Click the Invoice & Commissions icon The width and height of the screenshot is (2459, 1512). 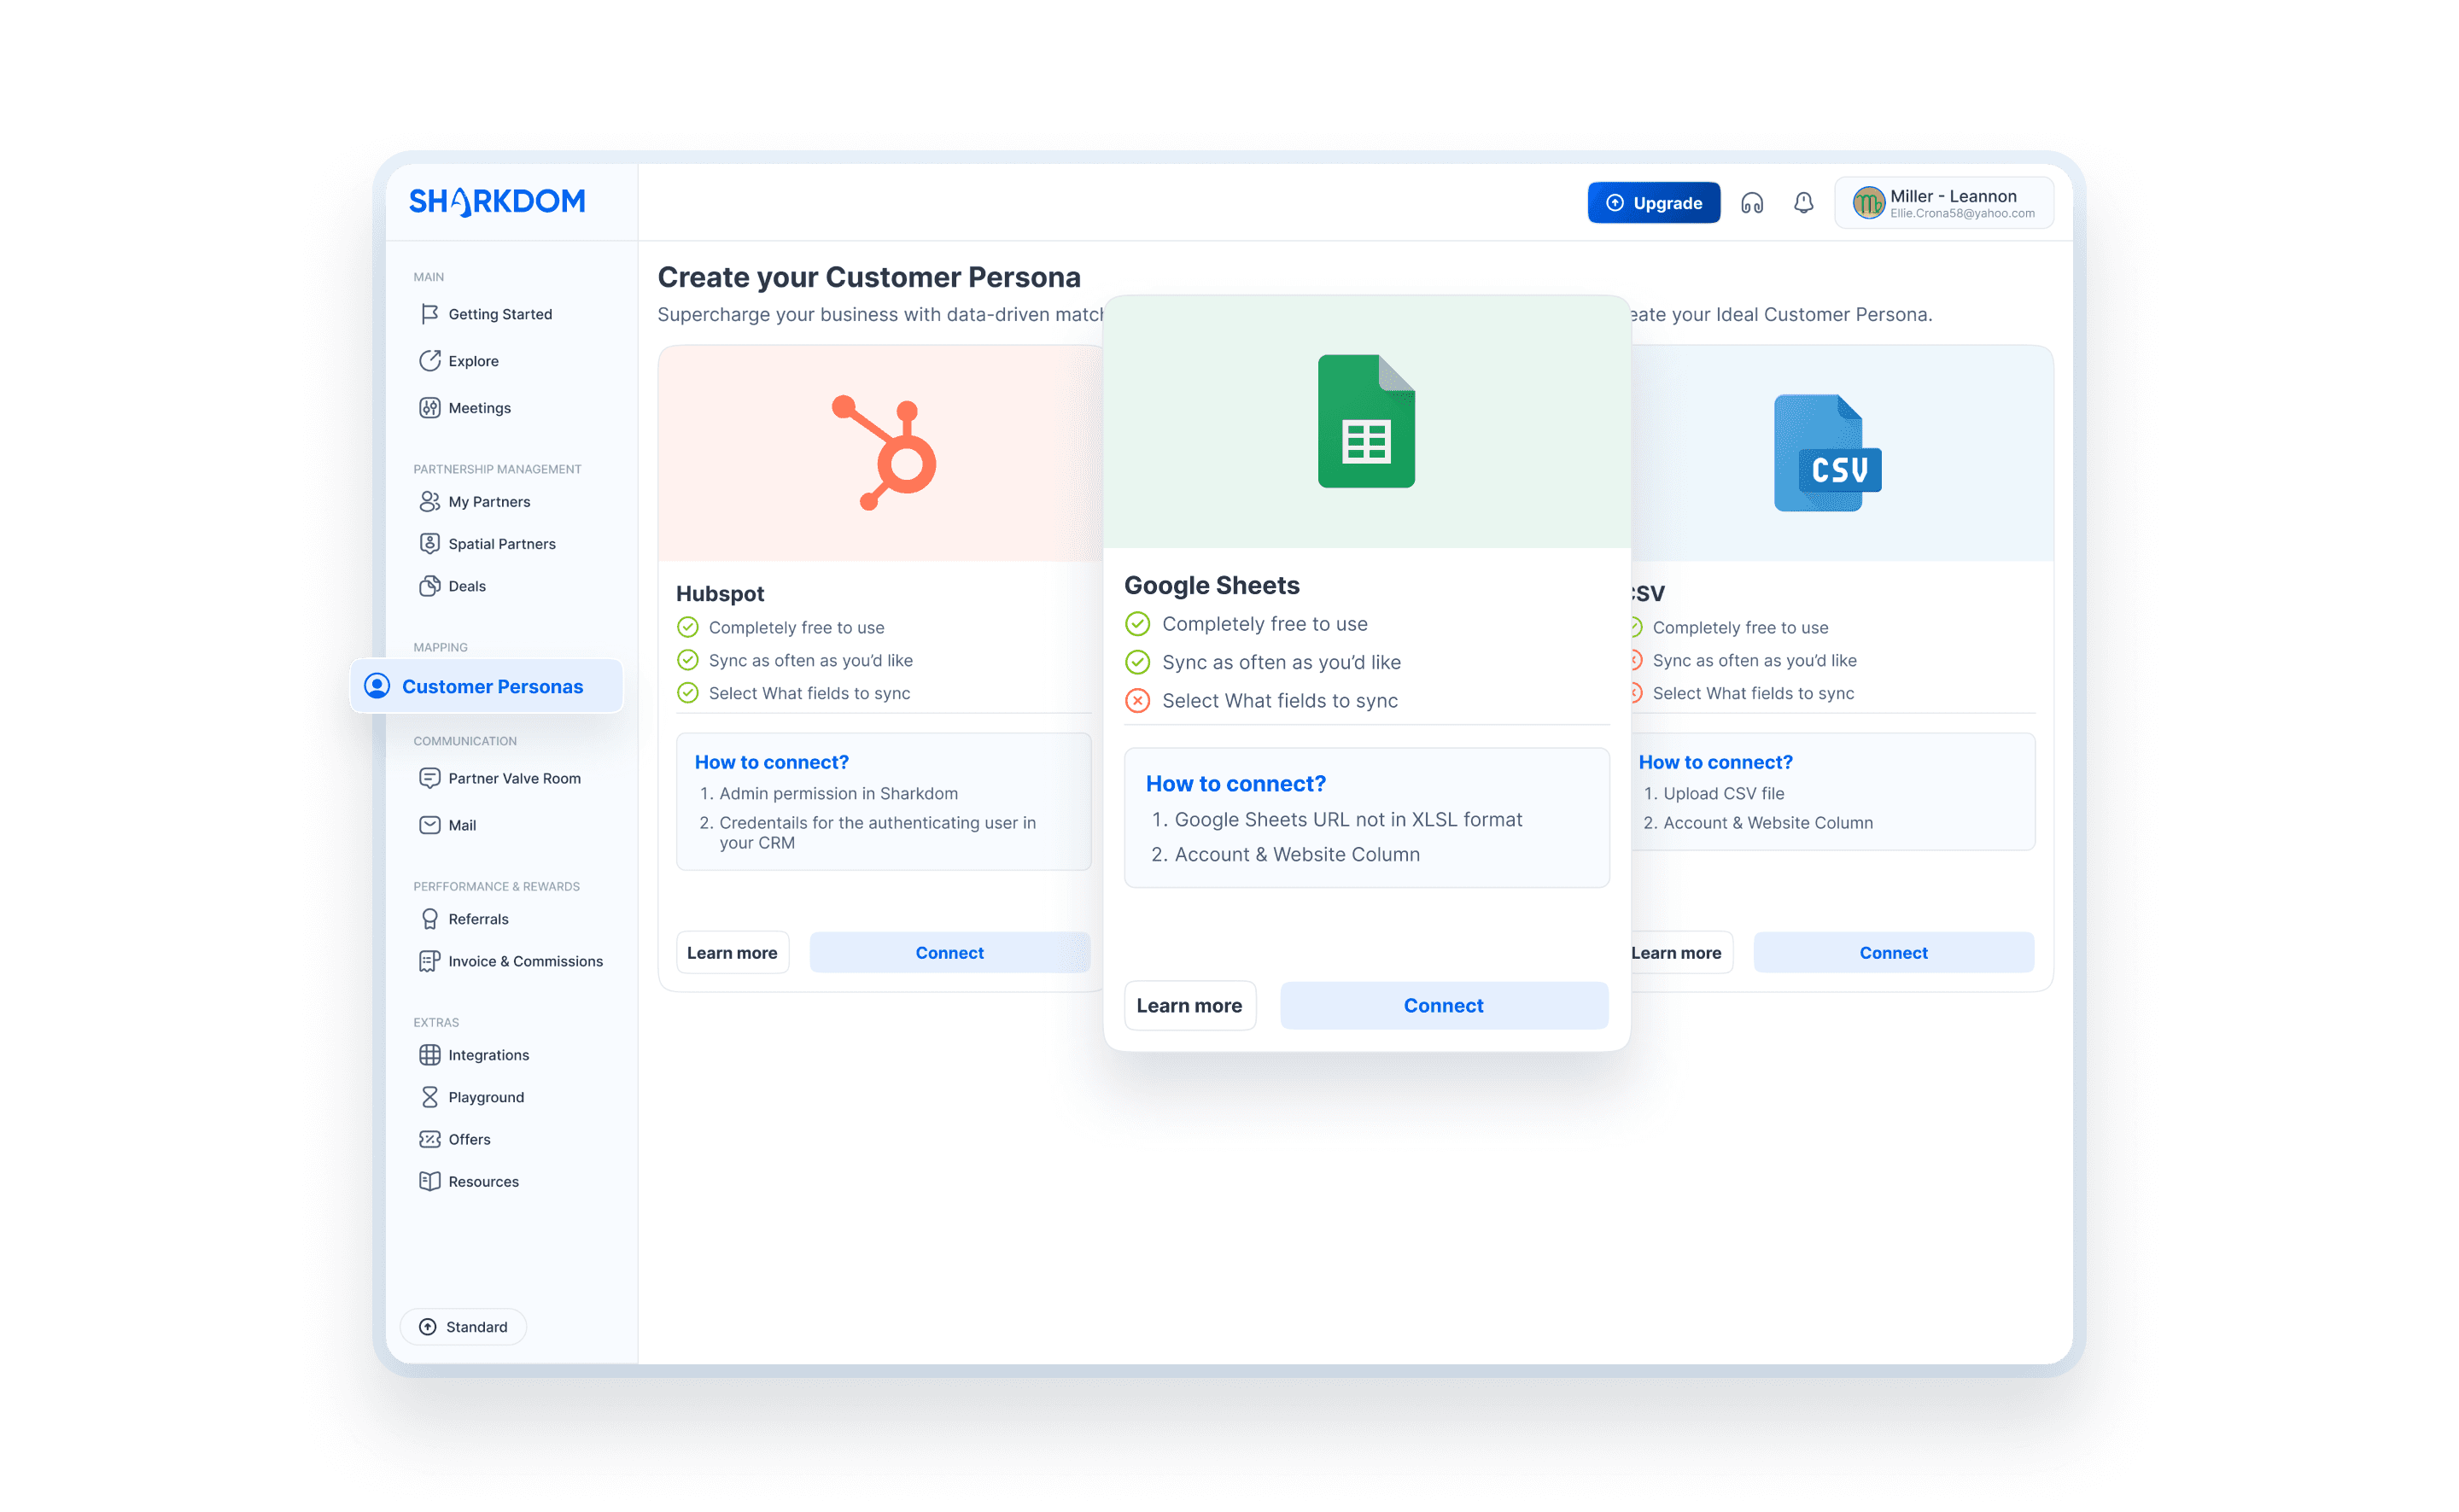pyautogui.click(x=430, y=961)
